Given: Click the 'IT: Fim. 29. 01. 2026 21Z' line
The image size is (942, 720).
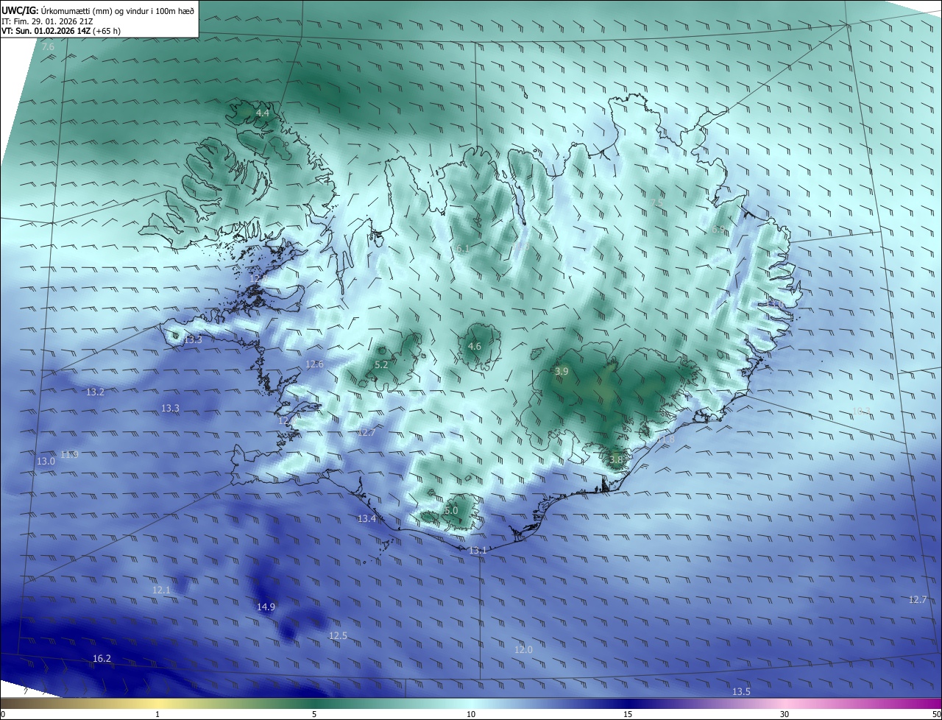Looking at the screenshot, I should [x=47, y=21].
